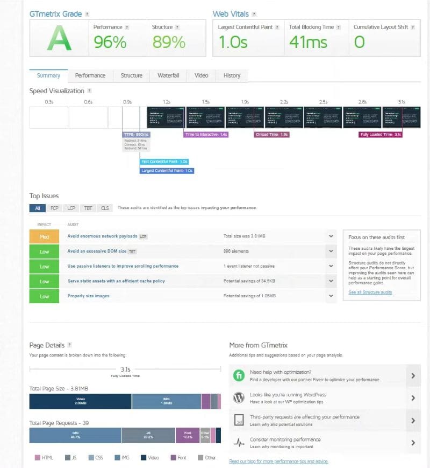This screenshot has height=468, width=430.
Task: Open the blog performance tips link
Action: point(278,462)
